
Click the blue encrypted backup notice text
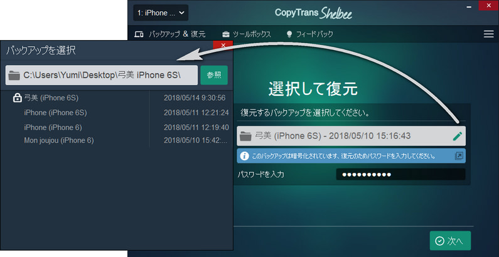pos(343,156)
